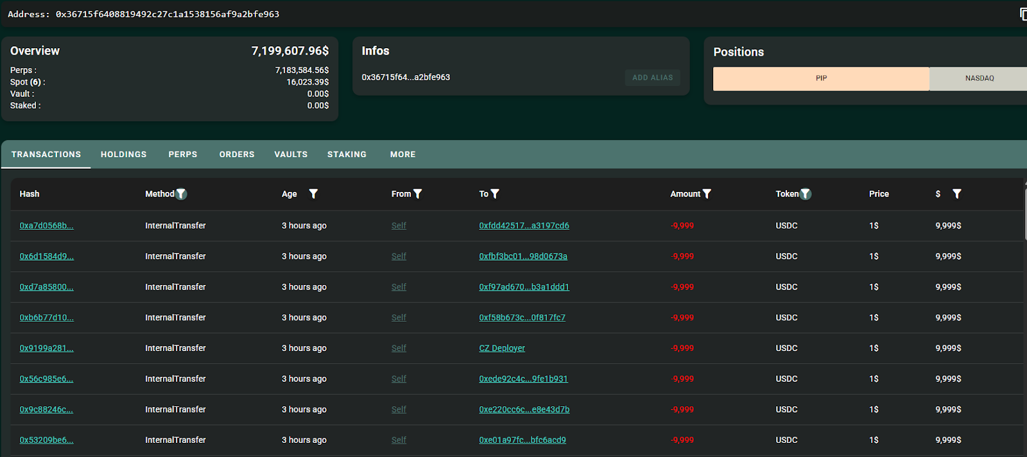The width and height of the screenshot is (1027, 457).
Task: Show the Staking tab
Action: pyautogui.click(x=347, y=155)
